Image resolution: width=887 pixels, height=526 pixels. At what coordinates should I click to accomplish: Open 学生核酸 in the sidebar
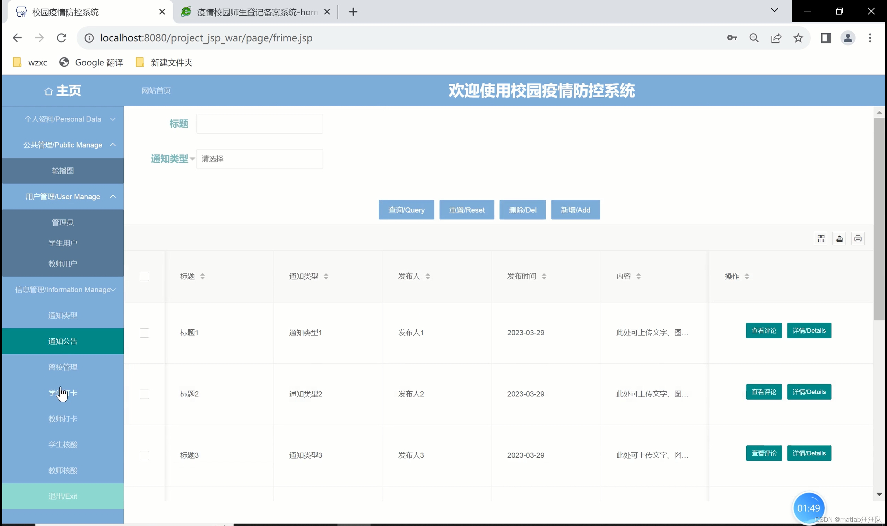pyautogui.click(x=63, y=445)
